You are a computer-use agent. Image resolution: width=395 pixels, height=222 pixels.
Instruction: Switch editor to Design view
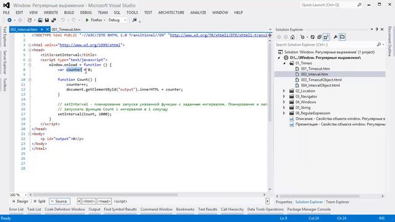(x=20, y=202)
